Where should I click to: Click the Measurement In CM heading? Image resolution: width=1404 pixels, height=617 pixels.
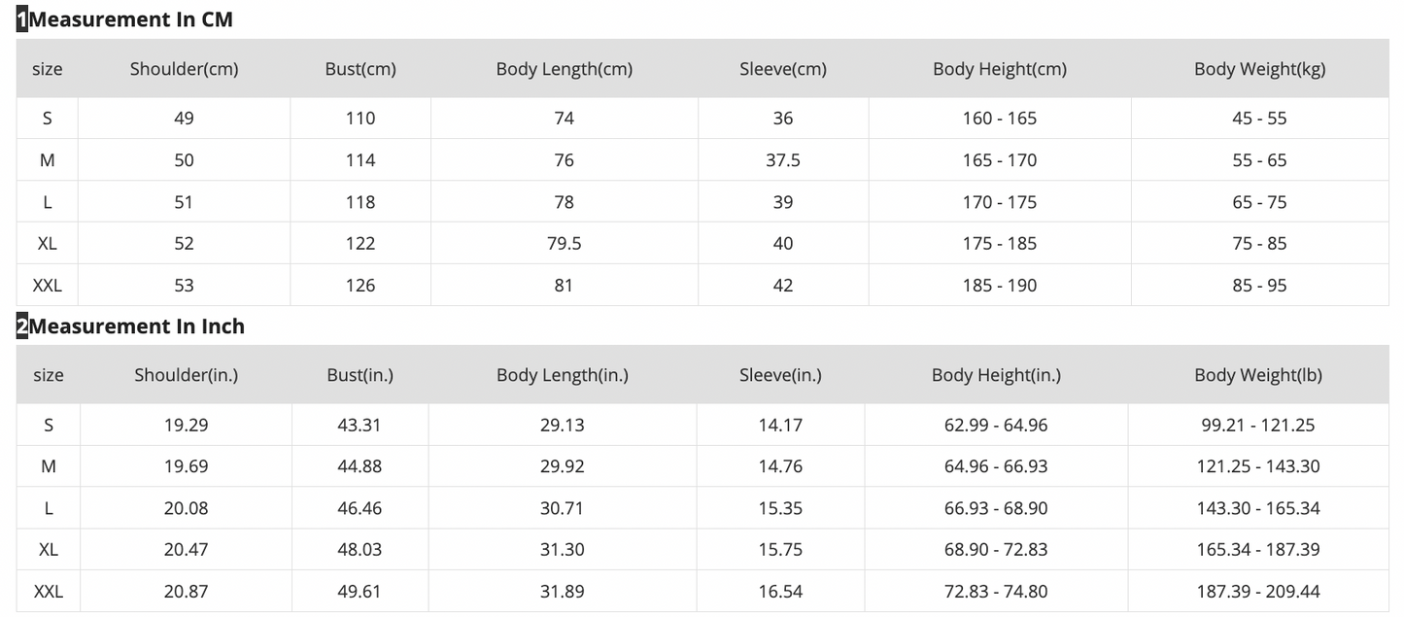pos(130,19)
